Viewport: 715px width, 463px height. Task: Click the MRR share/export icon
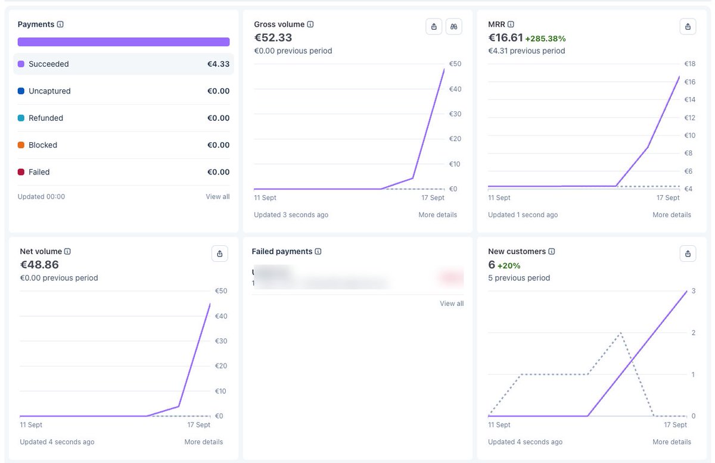pos(688,27)
